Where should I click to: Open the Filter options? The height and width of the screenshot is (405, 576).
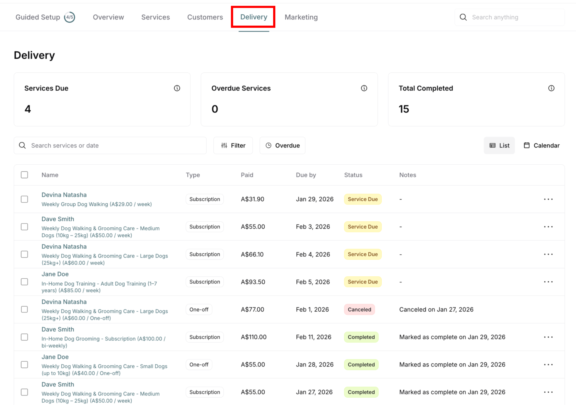pyautogui.click(x=233, y=146)
